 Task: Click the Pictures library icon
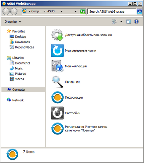[12, 74]
